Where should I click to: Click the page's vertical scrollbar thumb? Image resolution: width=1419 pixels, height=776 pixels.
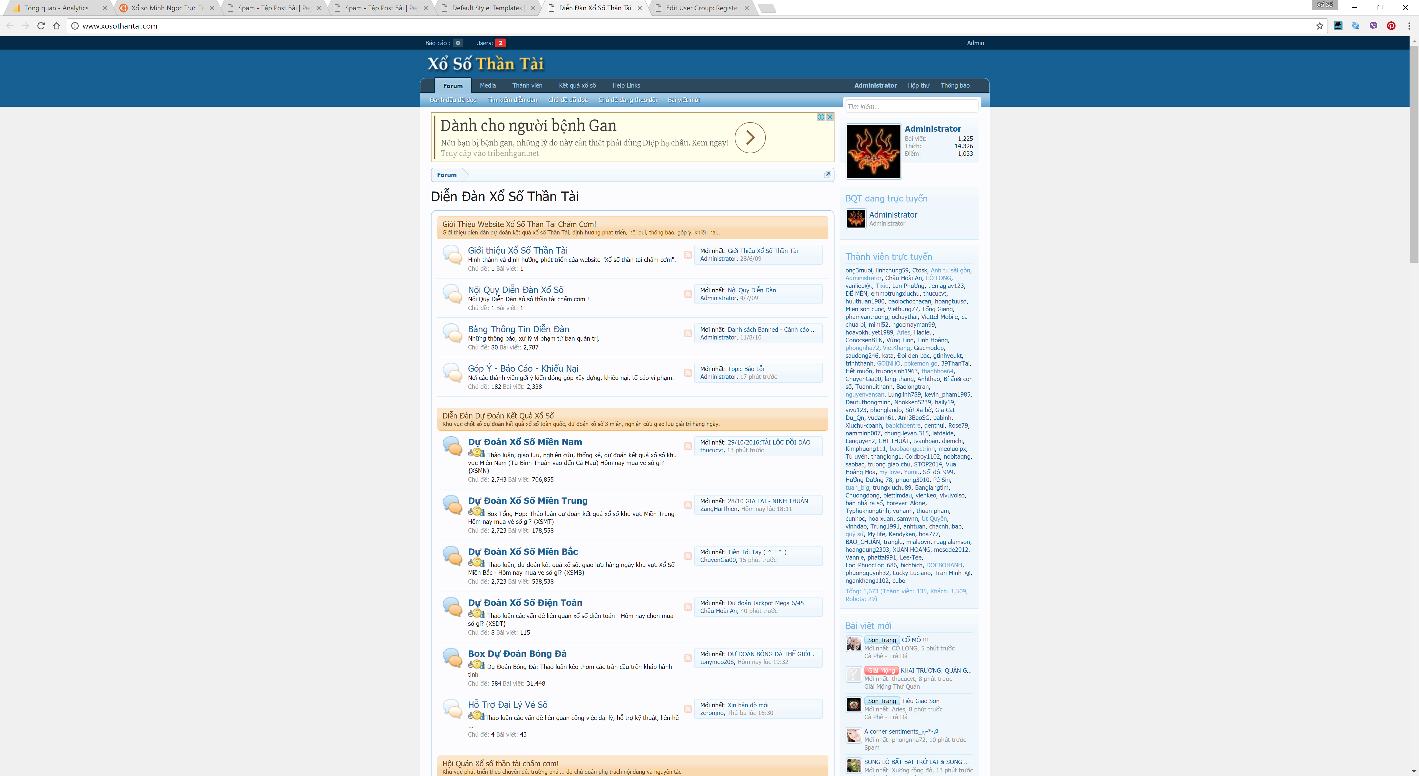click(1413, 154)
